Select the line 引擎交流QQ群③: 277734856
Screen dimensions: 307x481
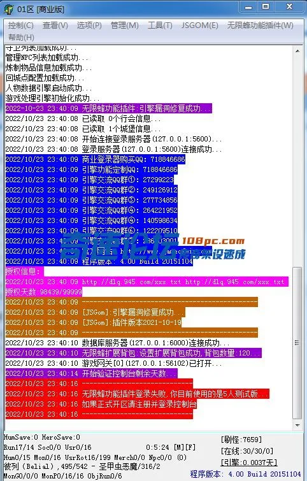[91, 199]
